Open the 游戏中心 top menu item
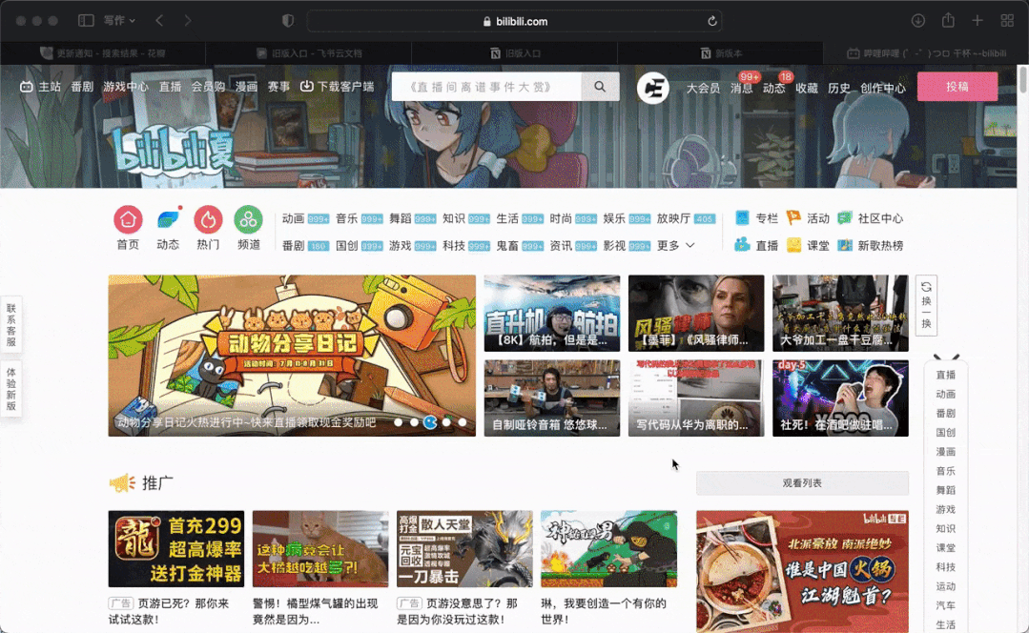This screenshot has width=1029, height=633. click(125, 87)
